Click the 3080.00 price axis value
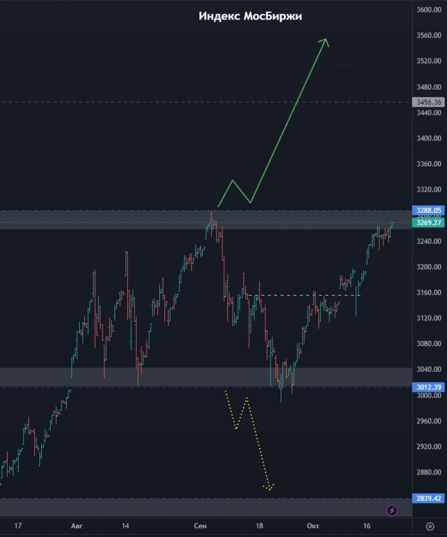Screen dimensions: 447x537 pos(429,343)
